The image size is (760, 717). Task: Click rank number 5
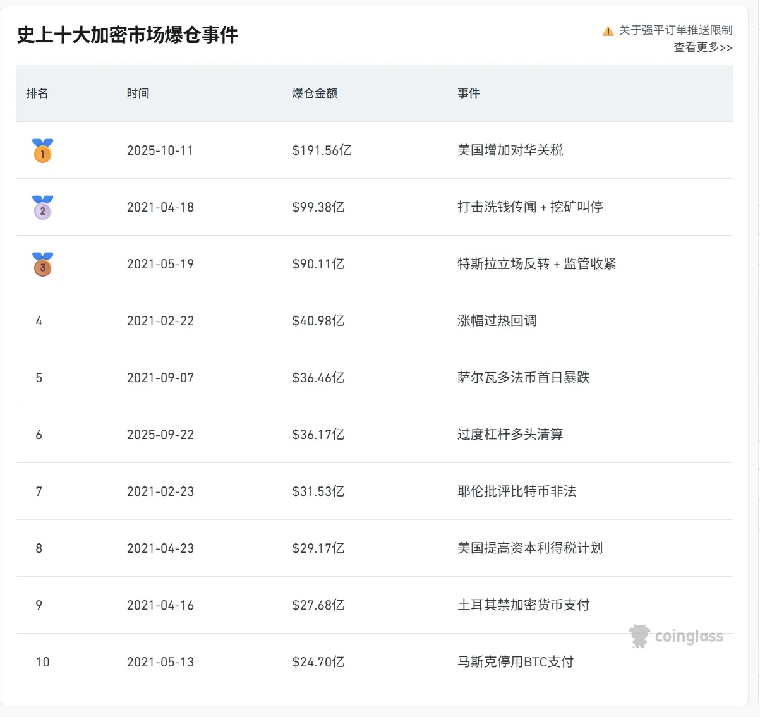39,378
